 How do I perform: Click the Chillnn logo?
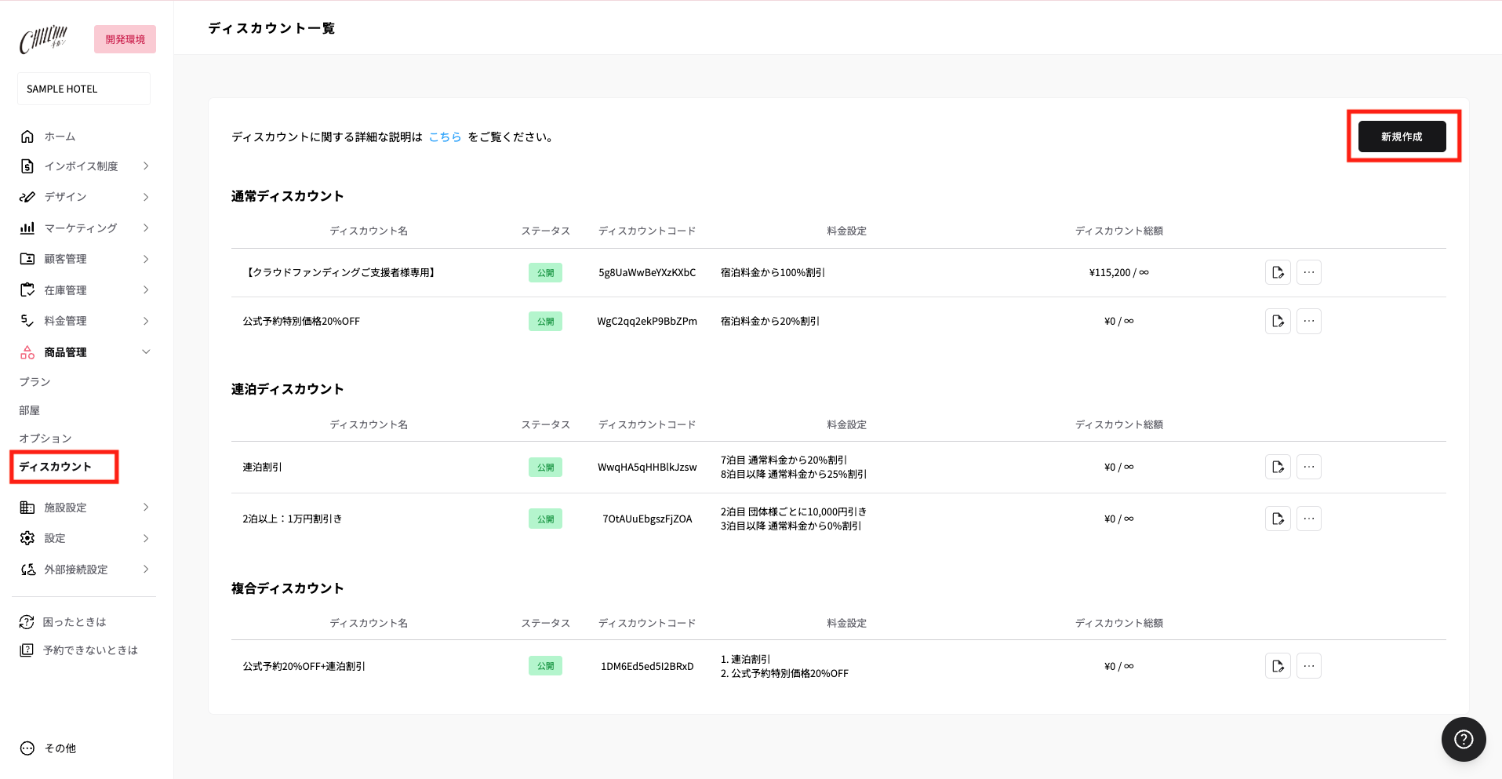44,39
